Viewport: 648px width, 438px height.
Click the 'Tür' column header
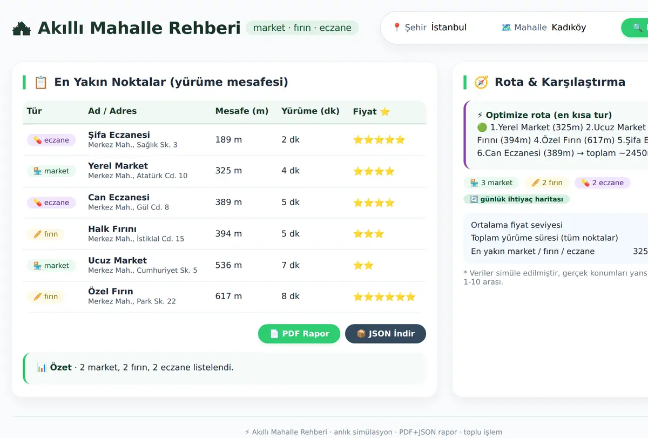[x=35, y=111]
